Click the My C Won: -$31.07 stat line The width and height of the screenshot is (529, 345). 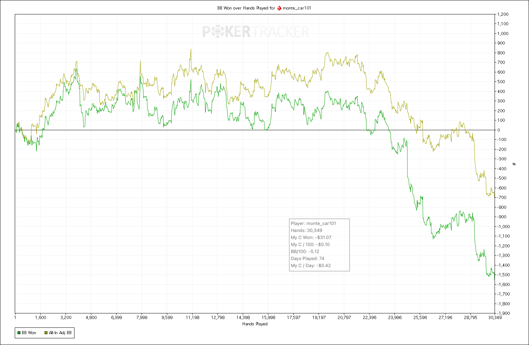click(311, 238)
